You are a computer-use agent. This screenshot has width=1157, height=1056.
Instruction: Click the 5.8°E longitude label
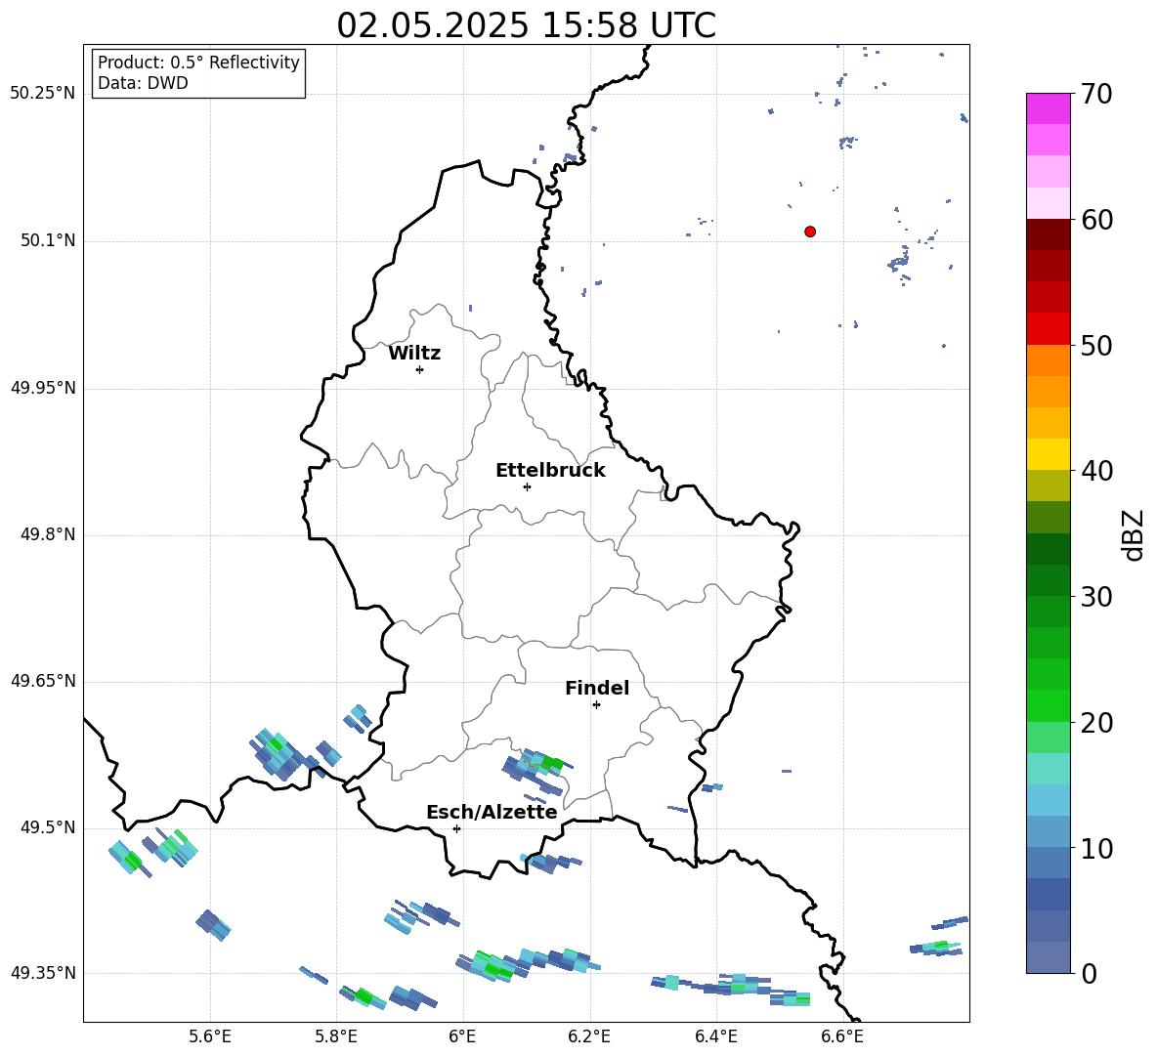336,1037
